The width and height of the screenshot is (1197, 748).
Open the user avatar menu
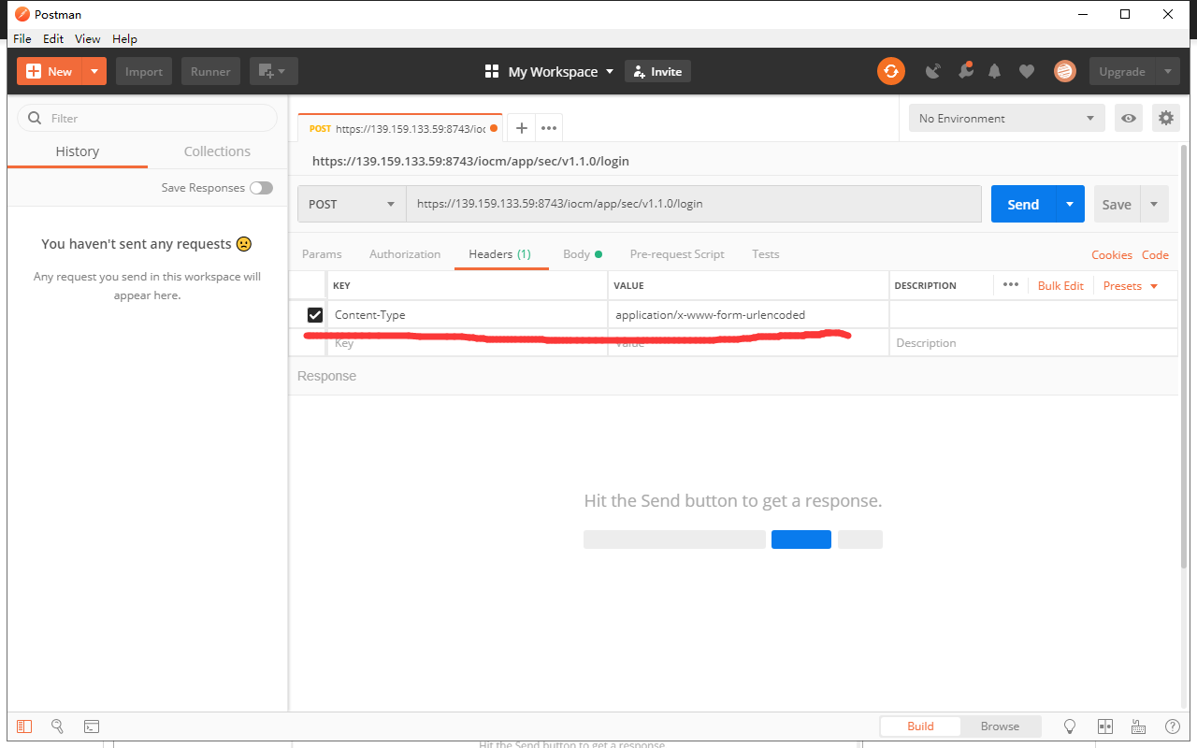pos(1064,71)
